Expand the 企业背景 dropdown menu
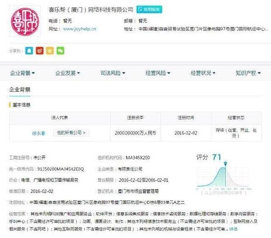Image resolution: width=271 pixels, height=238 pixels. coord(23,73)
